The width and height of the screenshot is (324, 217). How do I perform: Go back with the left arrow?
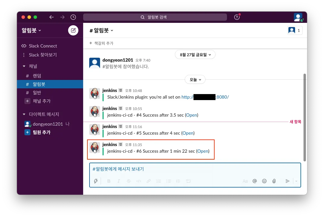(52, 17)
